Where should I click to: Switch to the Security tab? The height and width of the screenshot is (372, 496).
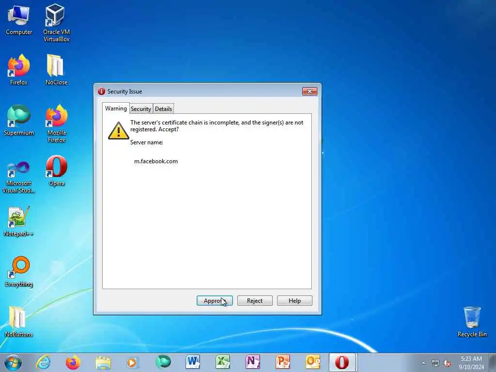[x=141, y=109]
